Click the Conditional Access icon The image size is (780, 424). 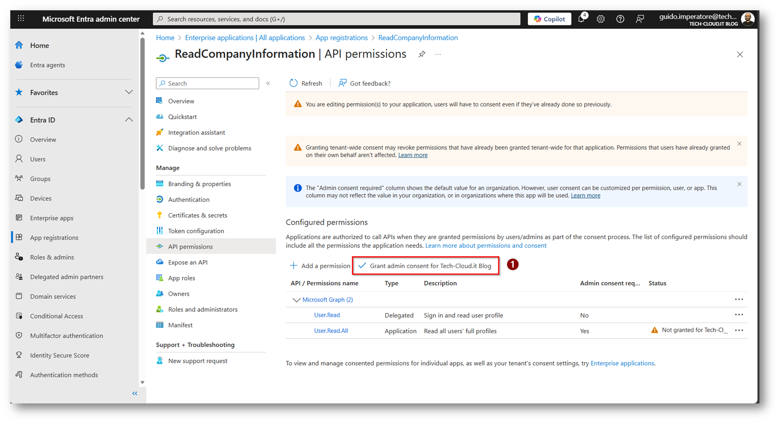pyautogui.click(x=19, y=316)
